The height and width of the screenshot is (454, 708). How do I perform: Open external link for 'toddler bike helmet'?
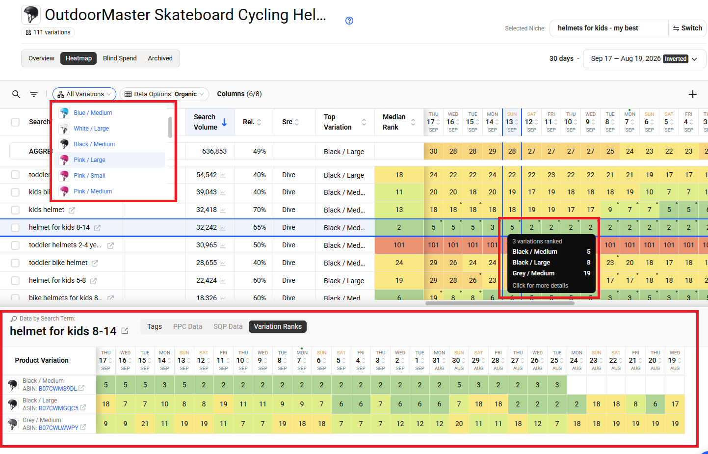pos(95,263)
